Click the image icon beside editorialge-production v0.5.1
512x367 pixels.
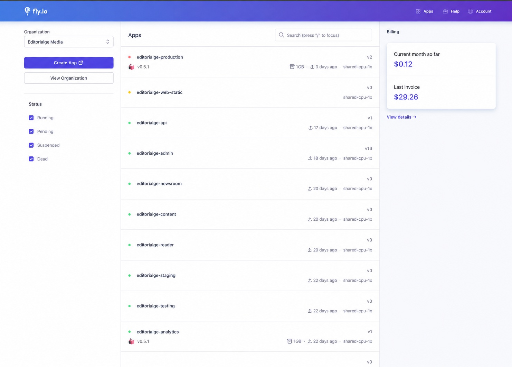[131, 67]
